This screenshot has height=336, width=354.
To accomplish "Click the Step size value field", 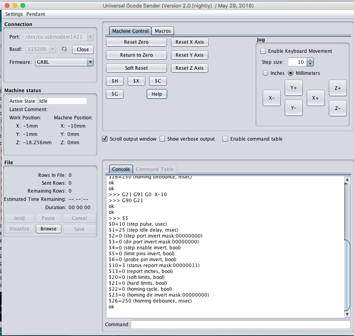I will coord(298,62).
